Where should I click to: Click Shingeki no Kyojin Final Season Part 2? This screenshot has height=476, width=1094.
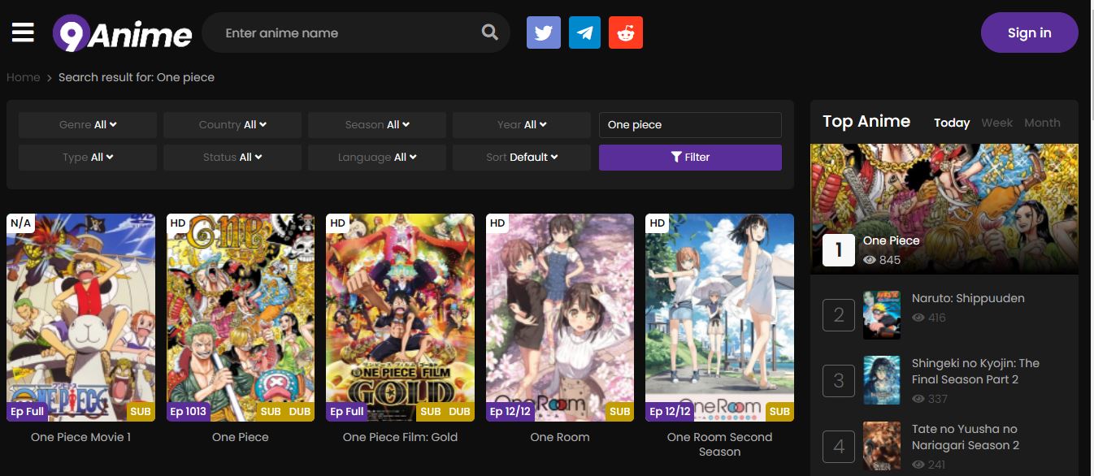975,371
